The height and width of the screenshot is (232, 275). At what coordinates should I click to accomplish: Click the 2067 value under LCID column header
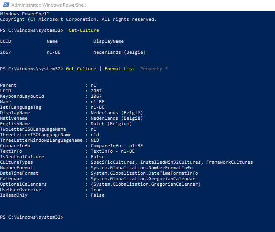[x=5, y=52]
